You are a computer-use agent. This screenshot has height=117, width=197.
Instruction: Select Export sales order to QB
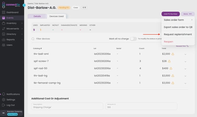click(x=178, y=27)
